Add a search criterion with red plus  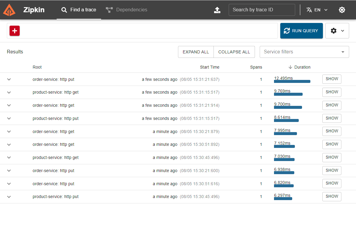coord(15,31)
